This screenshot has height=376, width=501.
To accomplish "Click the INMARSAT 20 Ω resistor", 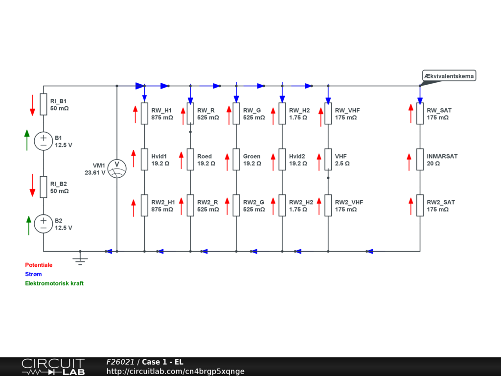I will [420, 160].
